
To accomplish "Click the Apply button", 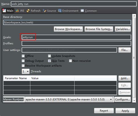I will (x=125, y=111).
